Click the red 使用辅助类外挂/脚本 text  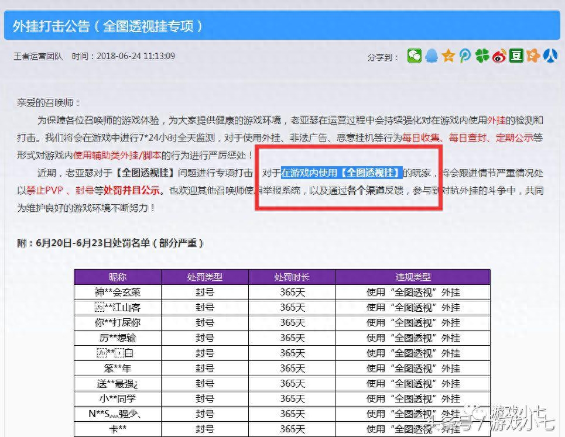tap(117, 156)
